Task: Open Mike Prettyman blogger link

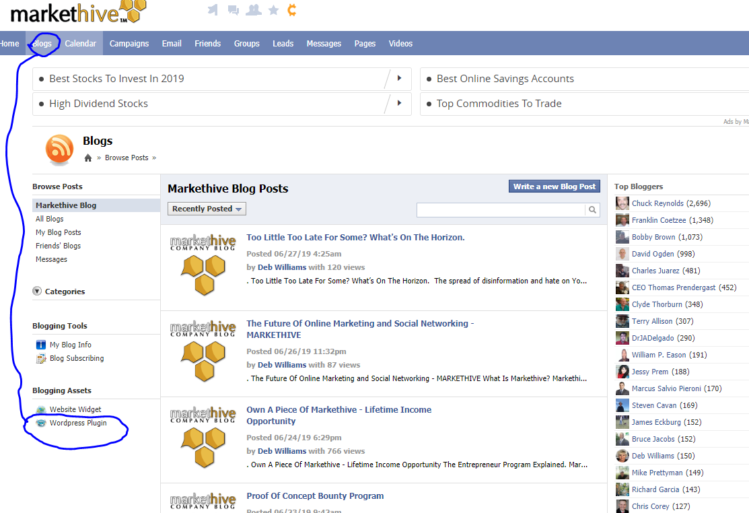Action: (657, 473)
